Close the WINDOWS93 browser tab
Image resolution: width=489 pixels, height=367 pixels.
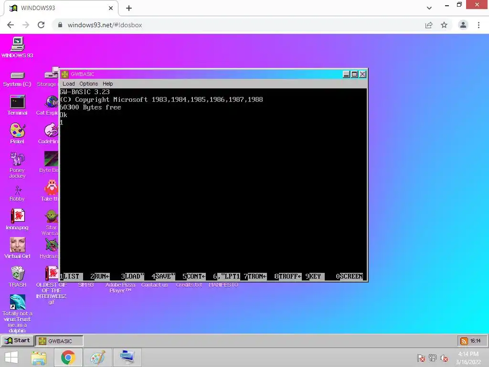[x=111, y=8]
